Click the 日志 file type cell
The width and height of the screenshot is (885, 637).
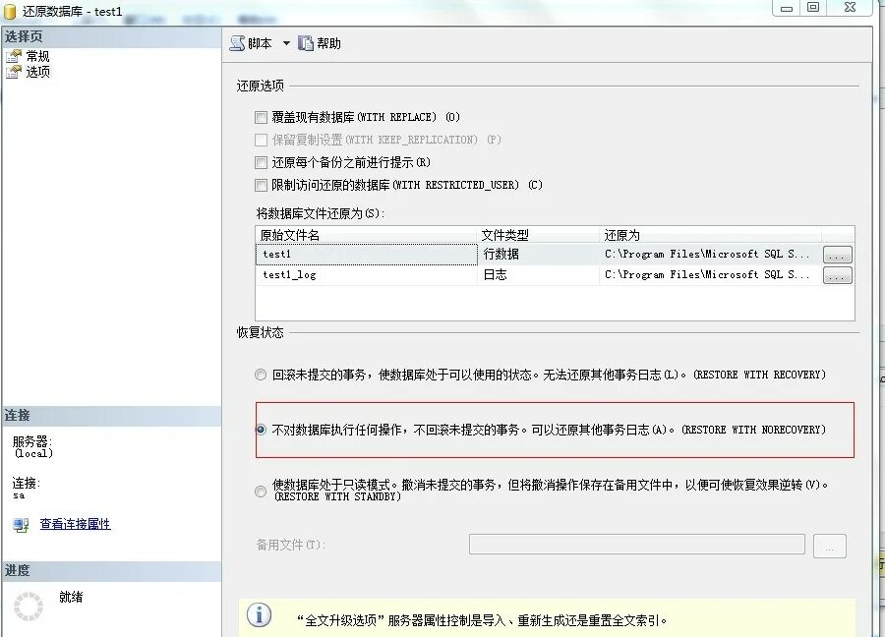point(539,275)
